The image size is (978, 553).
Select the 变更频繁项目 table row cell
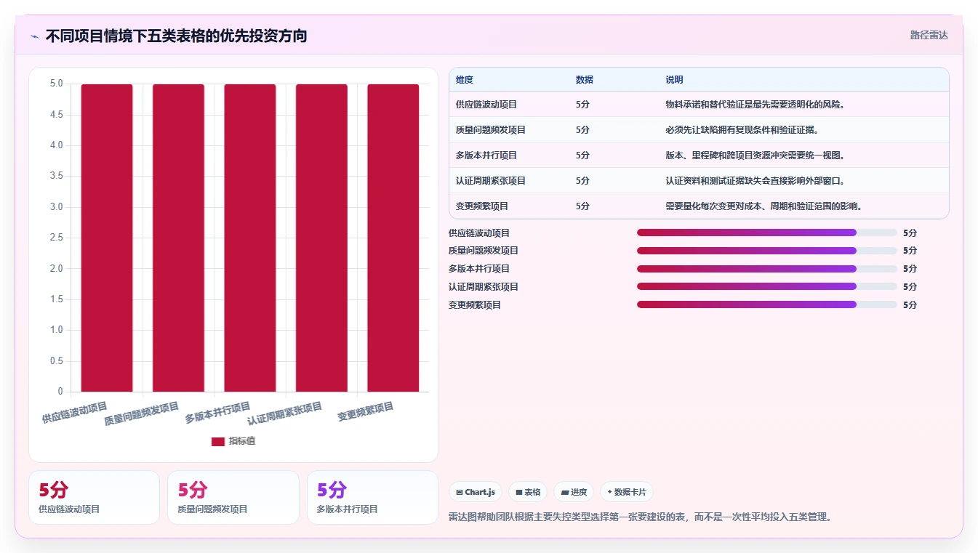point(482,206)
